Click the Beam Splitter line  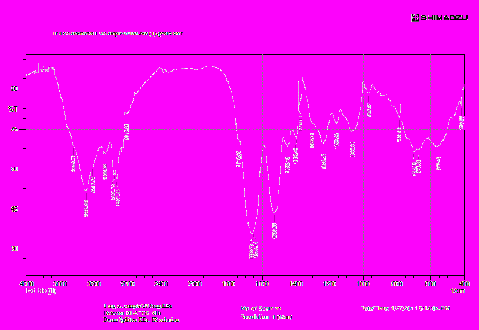click(142, 320)
